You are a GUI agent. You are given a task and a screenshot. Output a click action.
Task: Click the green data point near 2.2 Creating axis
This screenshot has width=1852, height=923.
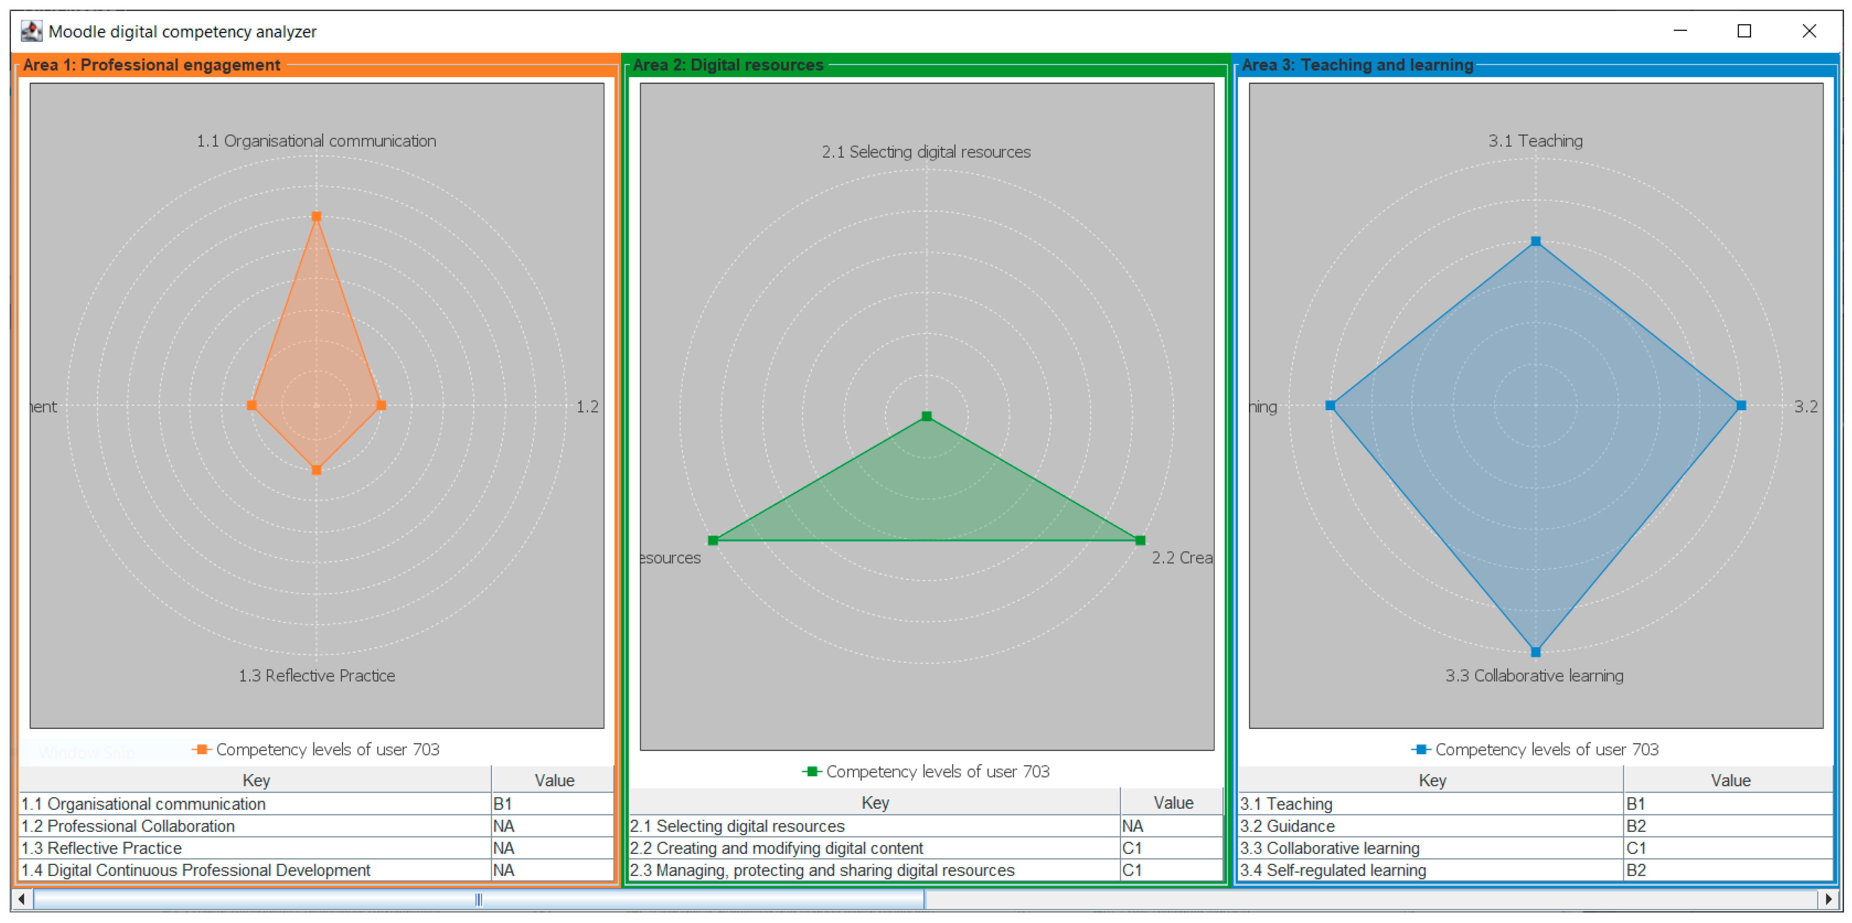click(1140, 541)
